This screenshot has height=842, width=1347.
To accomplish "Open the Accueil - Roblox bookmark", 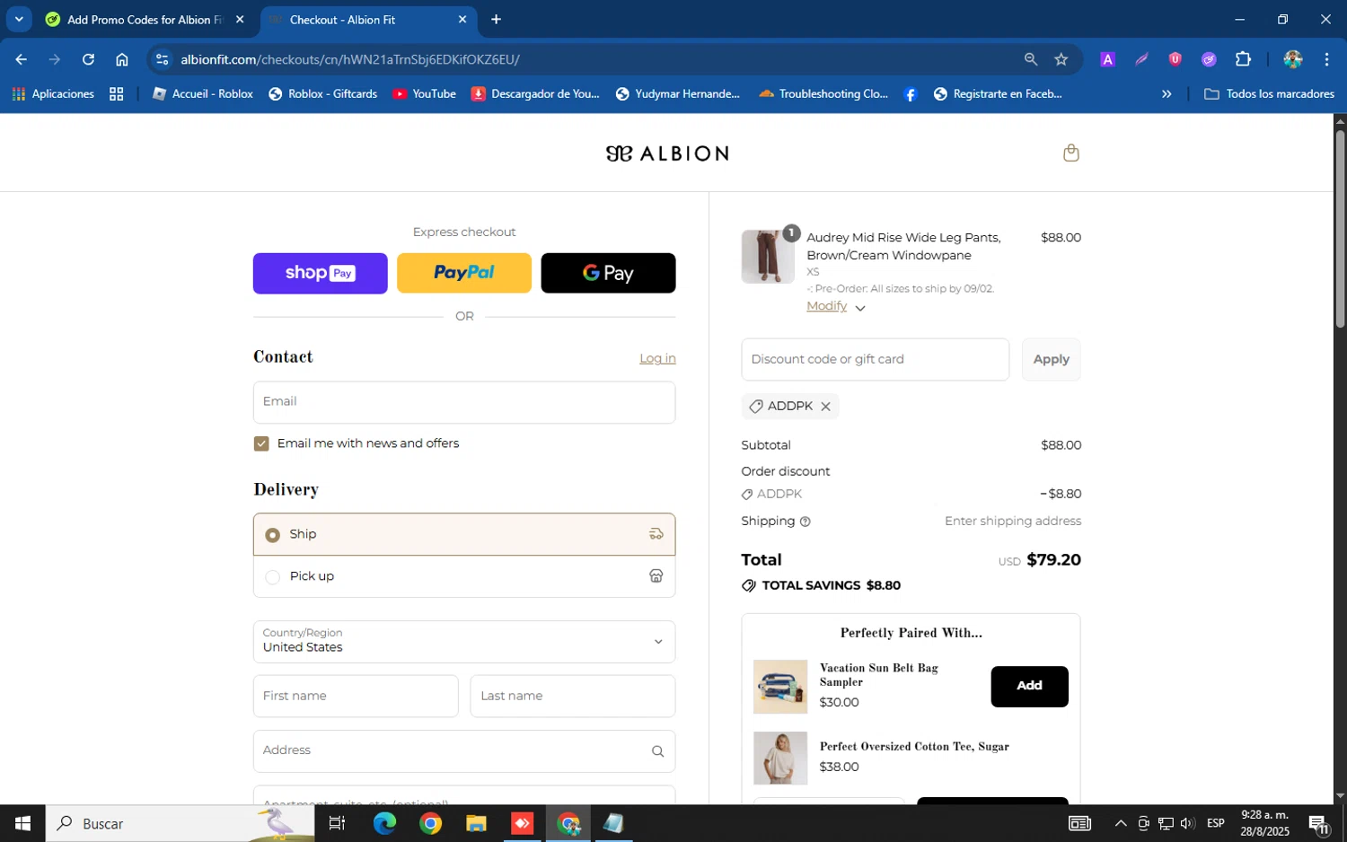I will 203,94.
